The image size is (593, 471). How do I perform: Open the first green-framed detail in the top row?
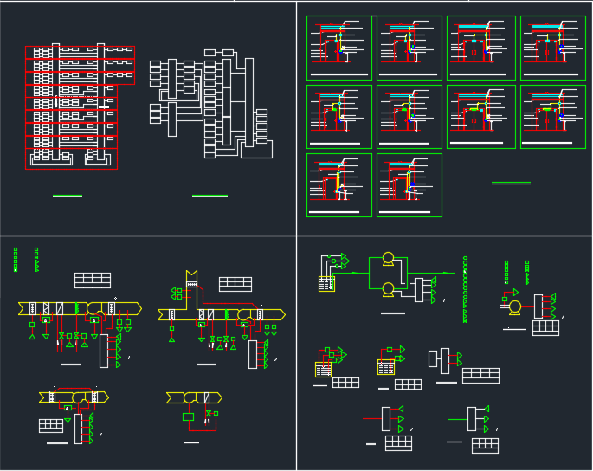click(x=339, y=48)
